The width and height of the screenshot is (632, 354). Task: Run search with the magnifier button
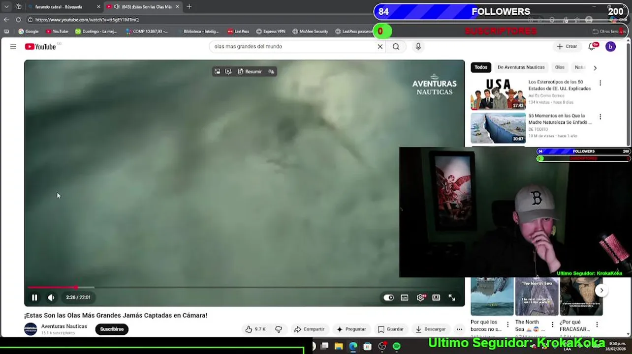tap(396, 47)
